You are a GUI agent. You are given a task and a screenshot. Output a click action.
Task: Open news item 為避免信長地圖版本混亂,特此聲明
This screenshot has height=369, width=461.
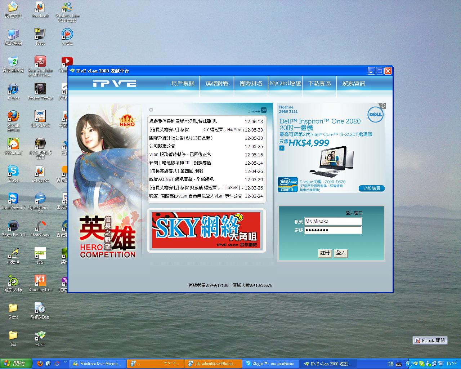coord(183,122)
